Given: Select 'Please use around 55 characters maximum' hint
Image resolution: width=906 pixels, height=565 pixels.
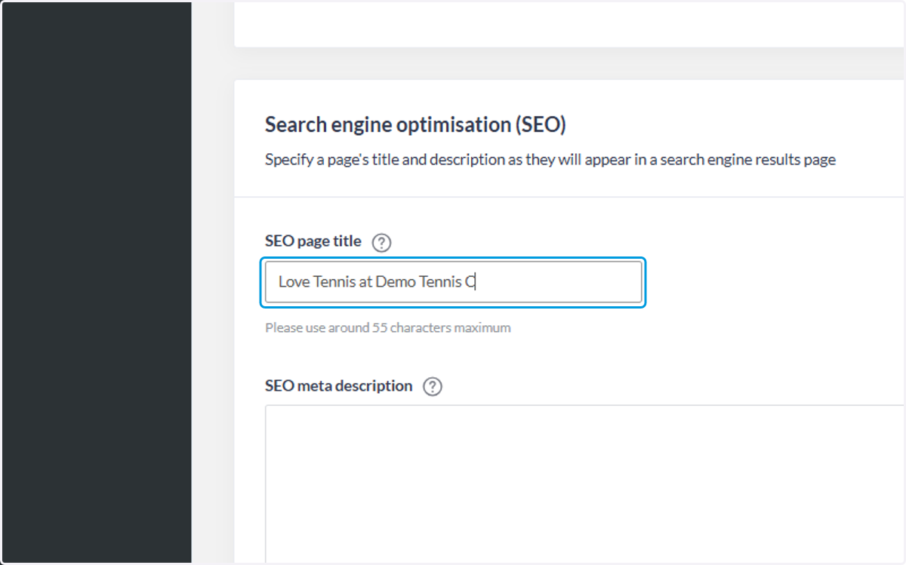Looking at the screenshot, I should tap(387, 328).
